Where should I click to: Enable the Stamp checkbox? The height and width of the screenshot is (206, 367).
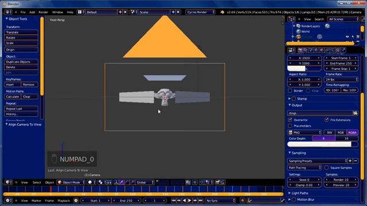pyautogui.click(x=294, y=99)
